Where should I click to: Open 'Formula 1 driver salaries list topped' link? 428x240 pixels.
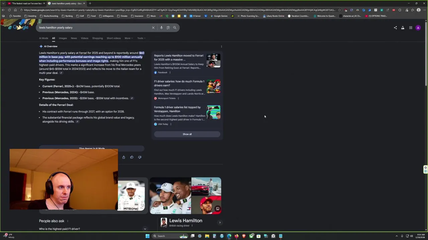[177, 109]
